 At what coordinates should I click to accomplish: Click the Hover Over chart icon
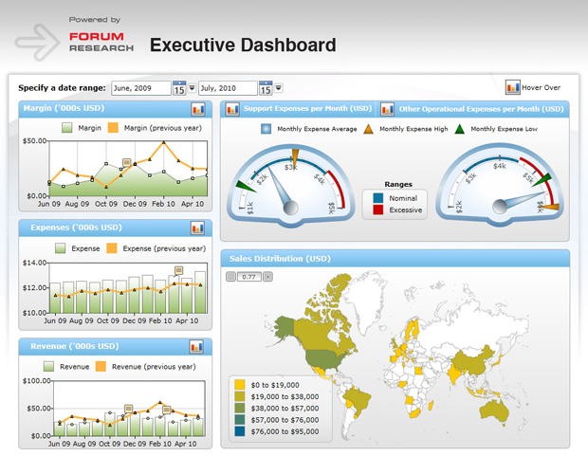tap(512, 87)
